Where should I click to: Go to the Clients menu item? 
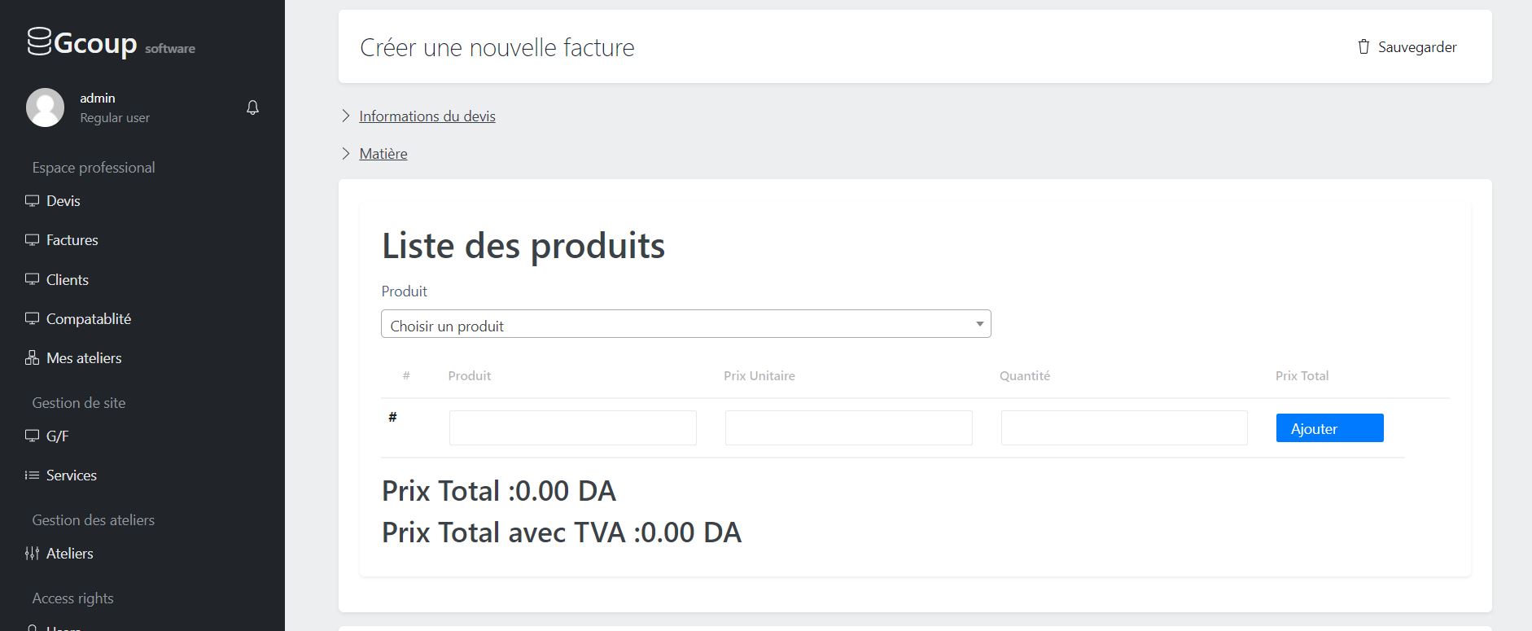[x=67, y=280]
